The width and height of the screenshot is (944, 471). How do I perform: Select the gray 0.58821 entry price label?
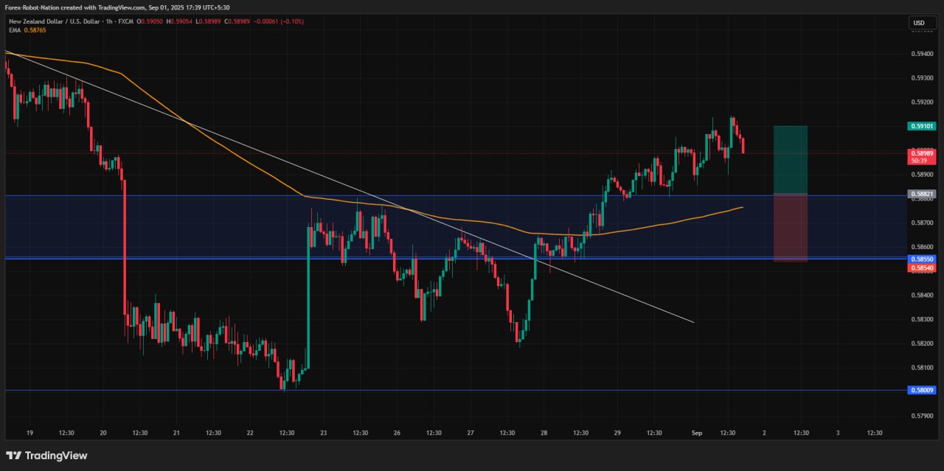click(x=923, y=194)
